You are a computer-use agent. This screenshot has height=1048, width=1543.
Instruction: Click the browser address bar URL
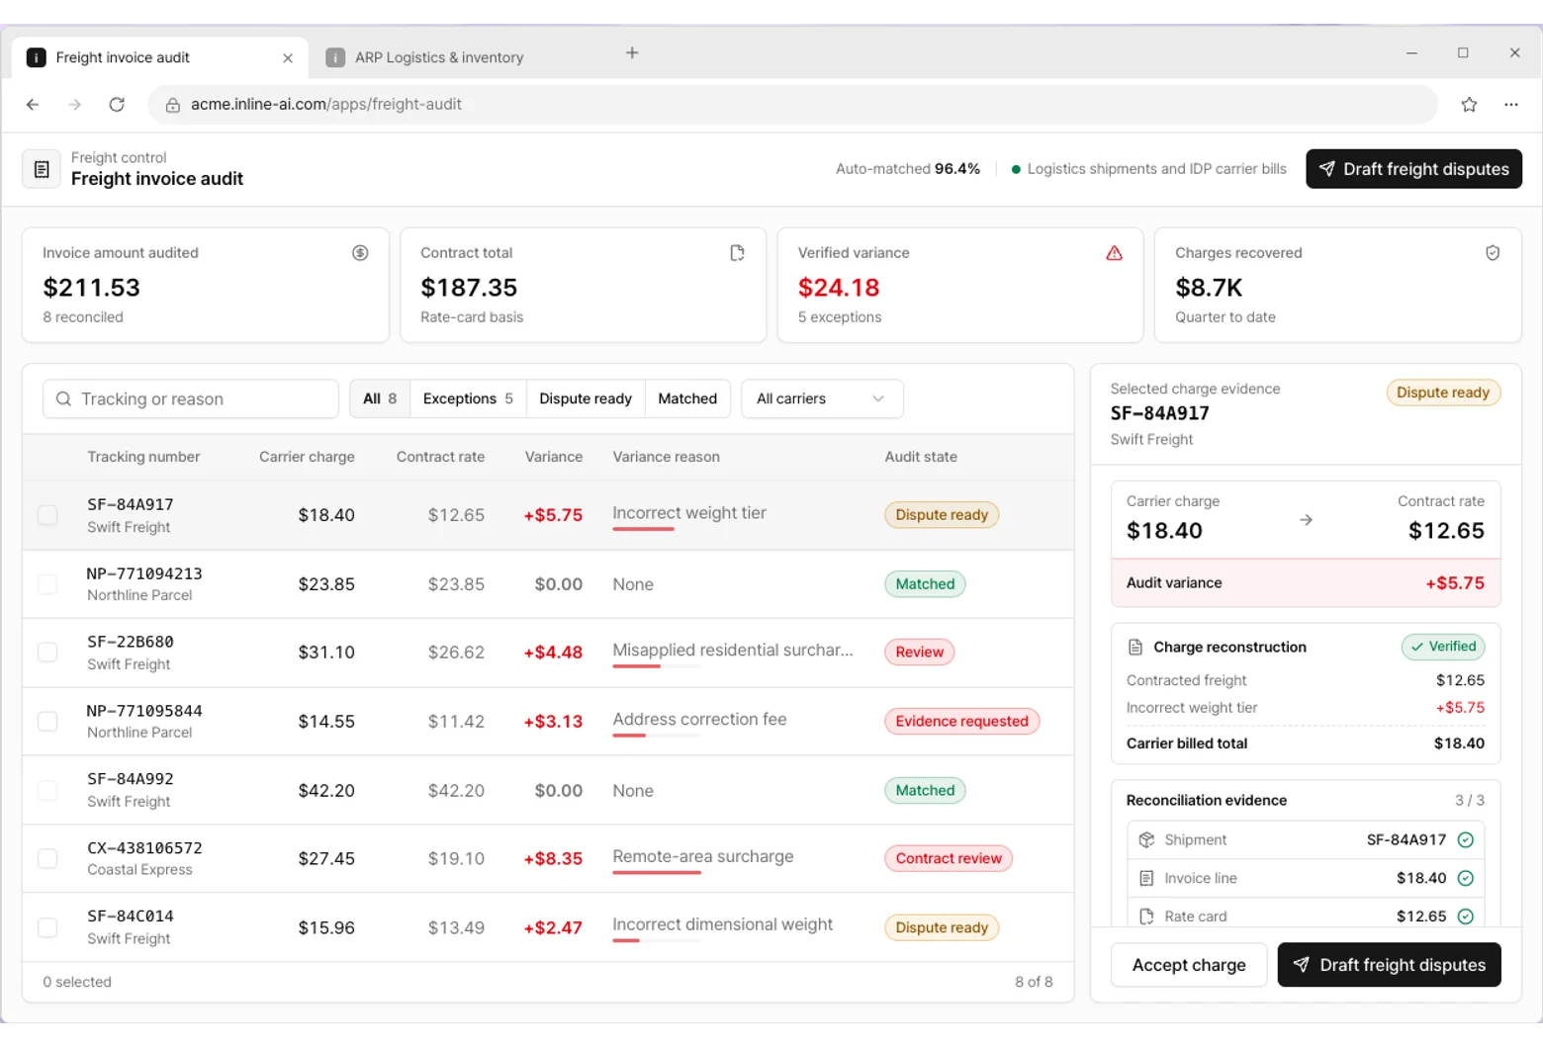point(326,105)
